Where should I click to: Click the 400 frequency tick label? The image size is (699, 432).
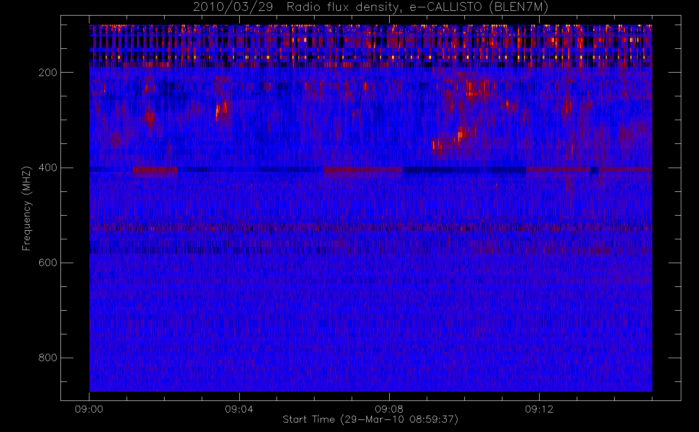point(48,168)
